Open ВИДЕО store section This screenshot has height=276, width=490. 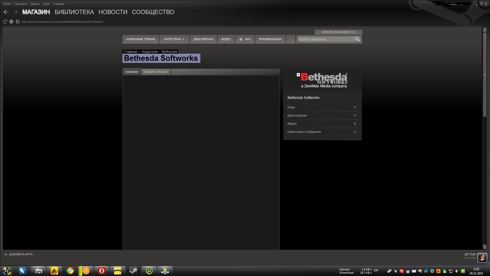point(226,39)
